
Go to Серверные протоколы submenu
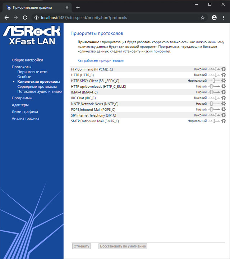point(37,87)
